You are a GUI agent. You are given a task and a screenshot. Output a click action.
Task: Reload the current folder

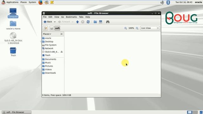click(88, 22)
